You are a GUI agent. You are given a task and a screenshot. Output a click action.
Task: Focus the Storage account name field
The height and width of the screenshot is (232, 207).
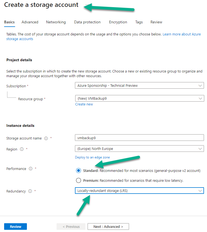click(139, 138)
